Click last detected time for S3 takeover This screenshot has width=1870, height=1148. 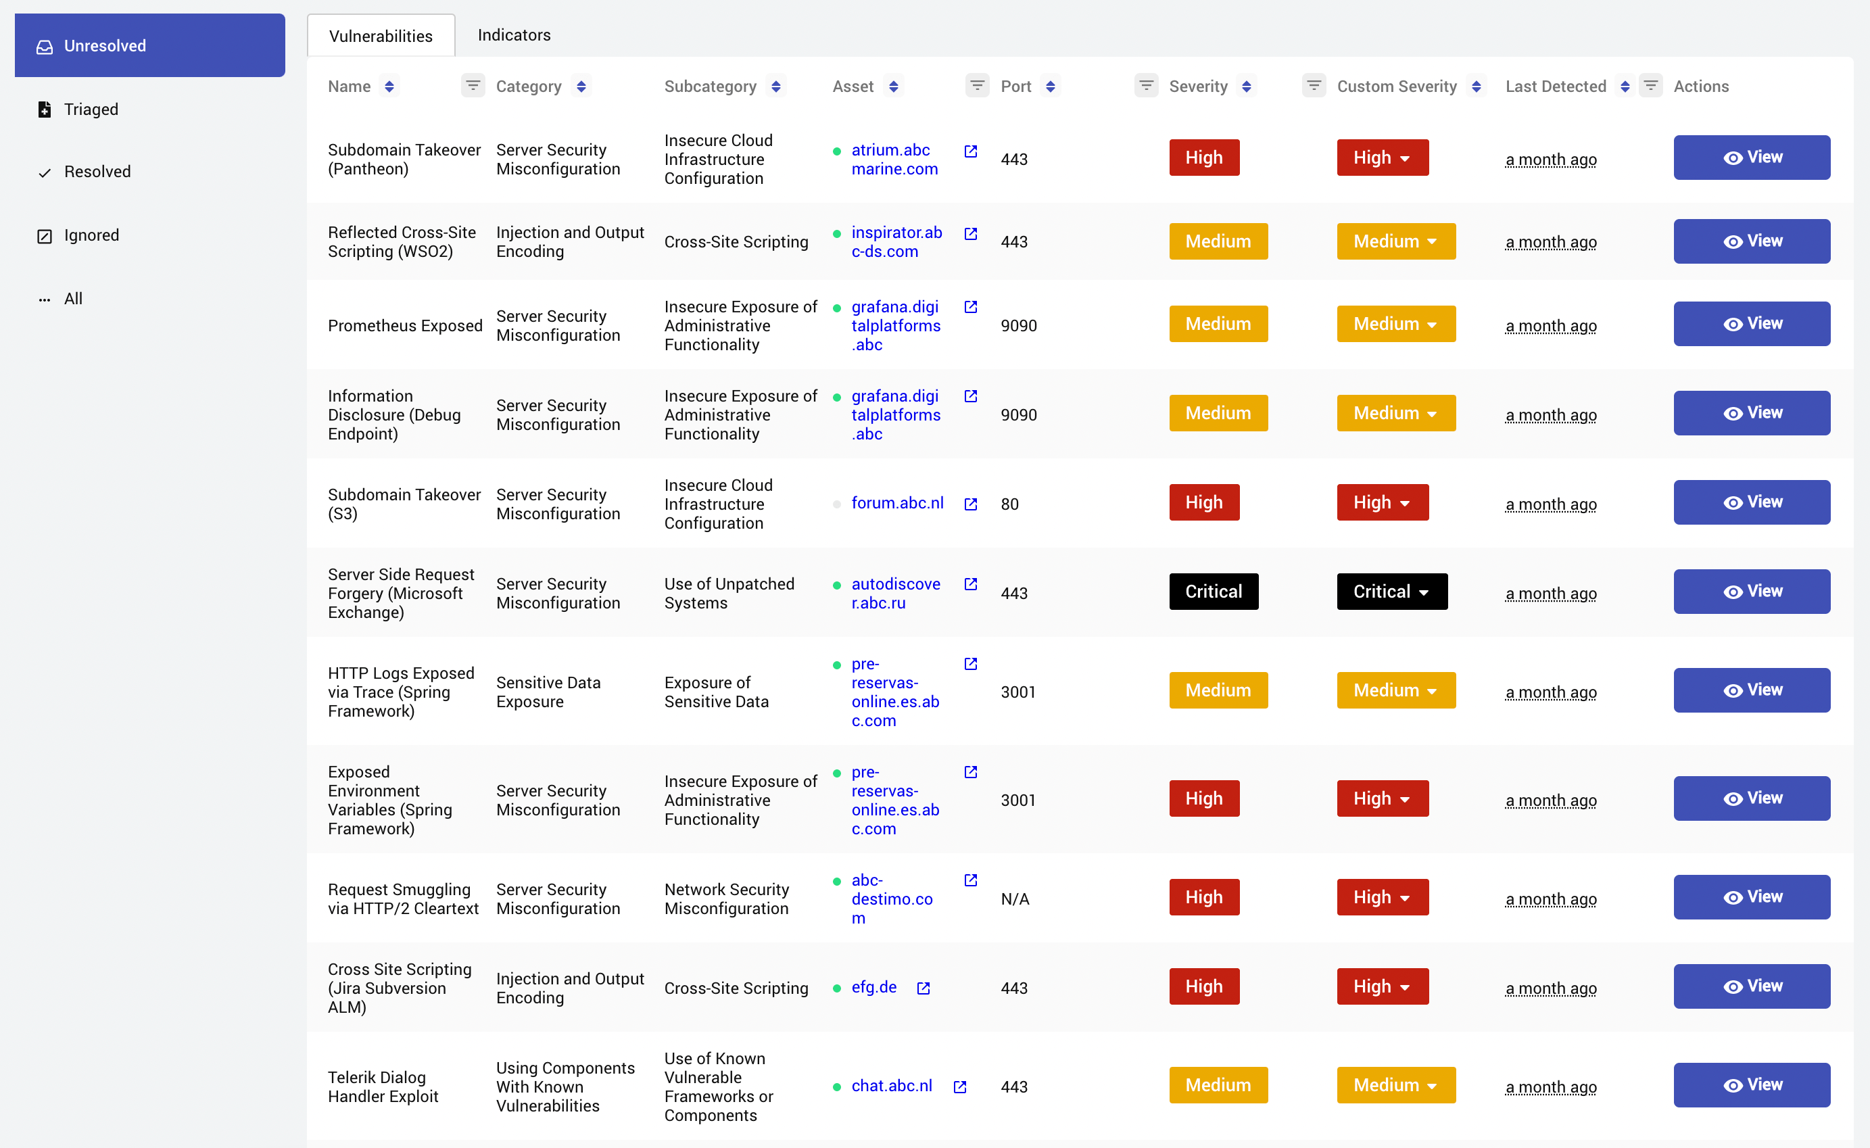(1550, 504)
